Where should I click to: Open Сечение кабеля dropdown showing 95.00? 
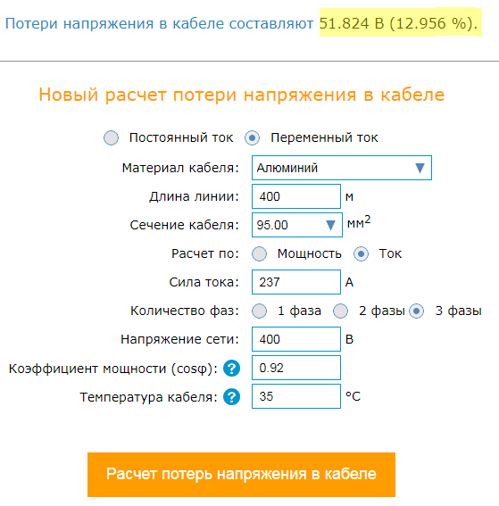coord(297,225)
